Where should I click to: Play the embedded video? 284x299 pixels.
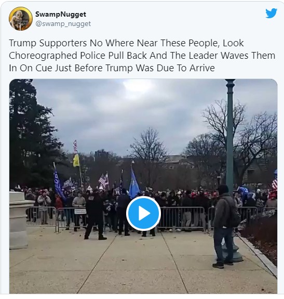coord(143,213)
